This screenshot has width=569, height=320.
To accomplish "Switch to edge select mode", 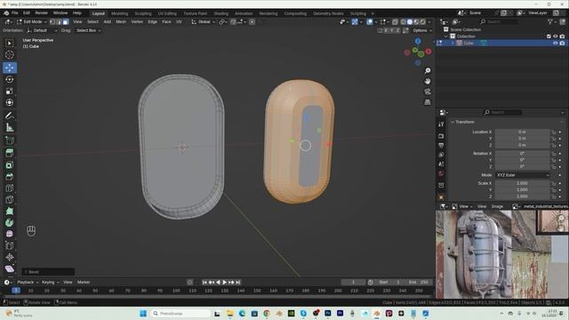I will pos(59,21).
